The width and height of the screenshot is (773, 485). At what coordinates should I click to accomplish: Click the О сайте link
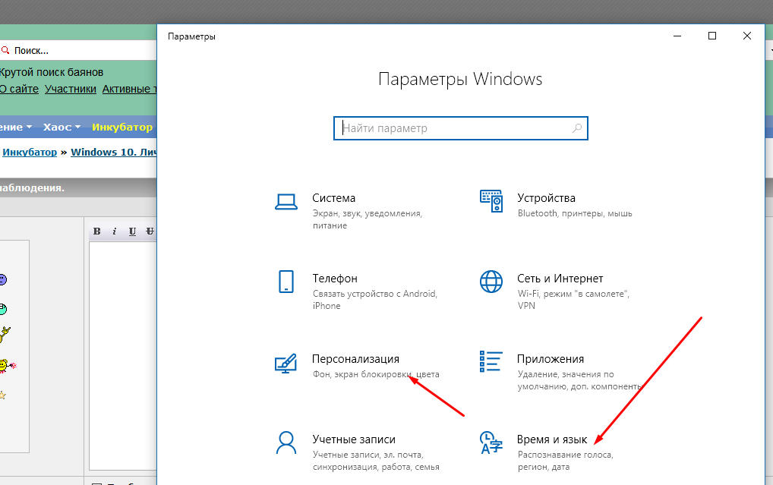tap(19, 90)
